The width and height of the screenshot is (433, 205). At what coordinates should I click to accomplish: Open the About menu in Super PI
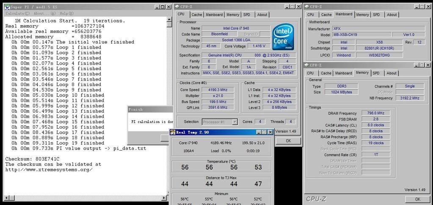[x=45, y=13]
